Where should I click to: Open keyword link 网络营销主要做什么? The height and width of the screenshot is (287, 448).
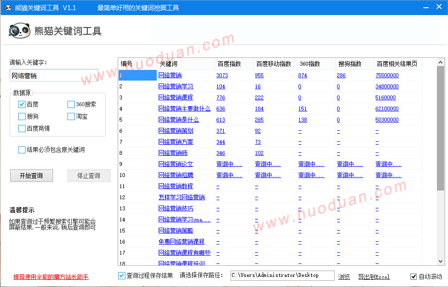[184, 109]
